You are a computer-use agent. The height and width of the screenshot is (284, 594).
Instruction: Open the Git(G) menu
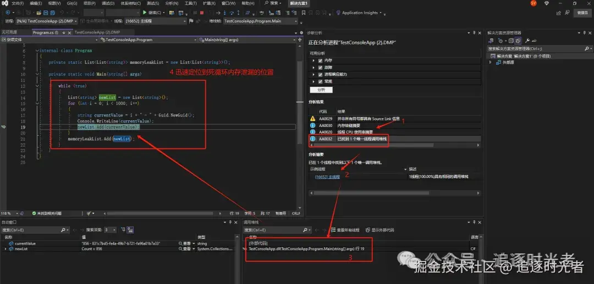[x=72, y=3]
